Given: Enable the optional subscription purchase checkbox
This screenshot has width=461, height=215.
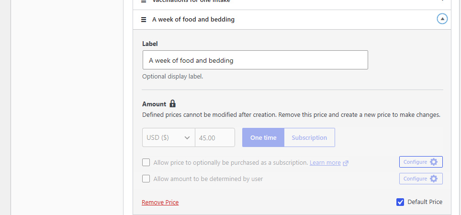Looking at the screenshot, I should tap(146, 162).
